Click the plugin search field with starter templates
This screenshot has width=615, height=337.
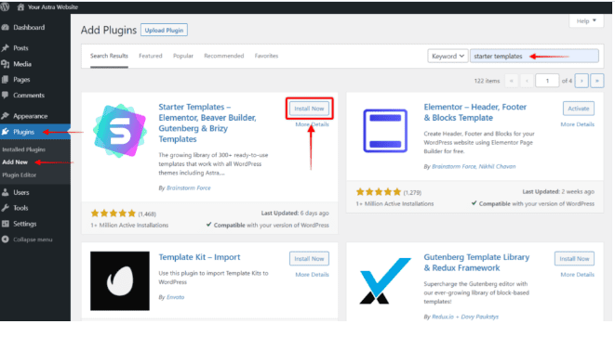[534, 56]
